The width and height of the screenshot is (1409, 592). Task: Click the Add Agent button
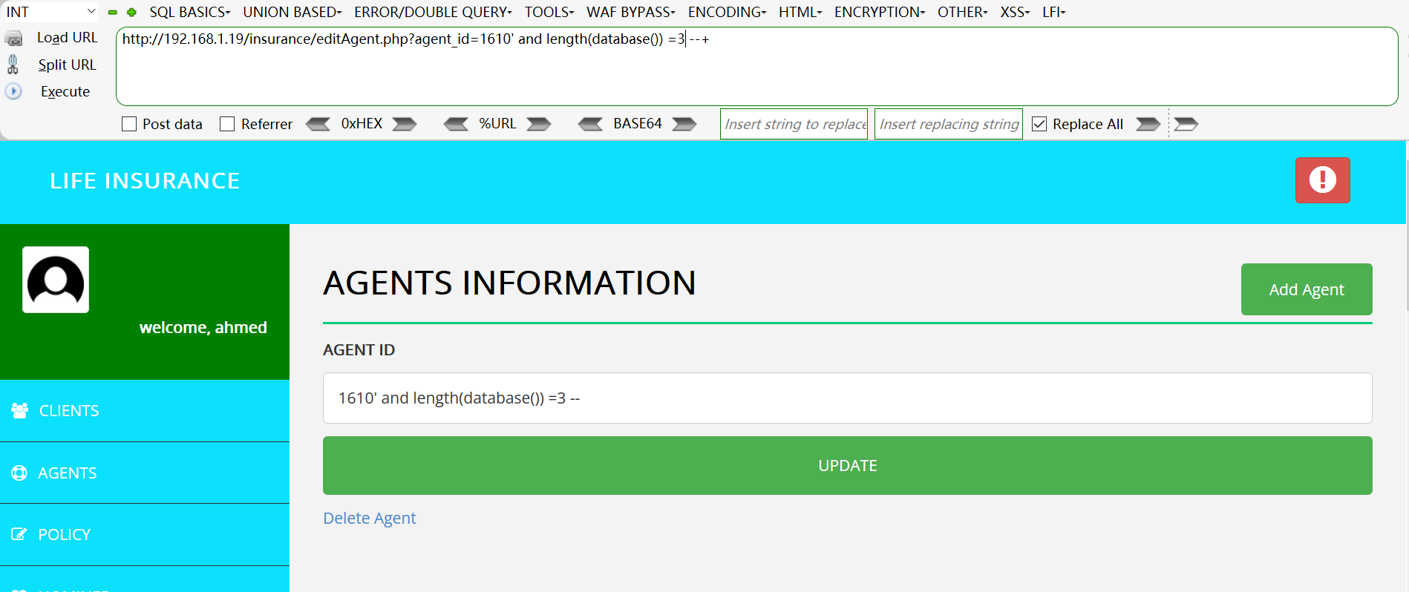(x=1307, y=289)
